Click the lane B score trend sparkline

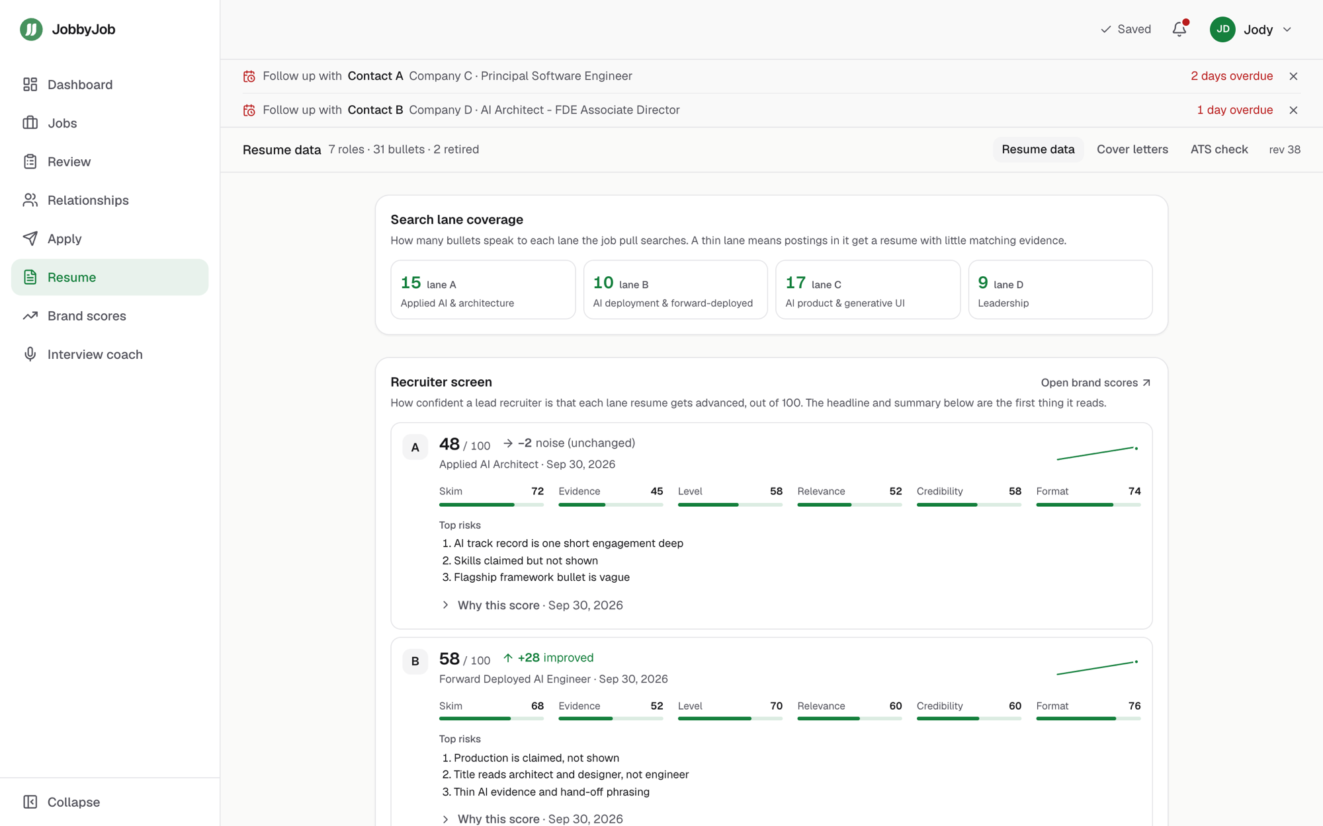pos(1097,667)
